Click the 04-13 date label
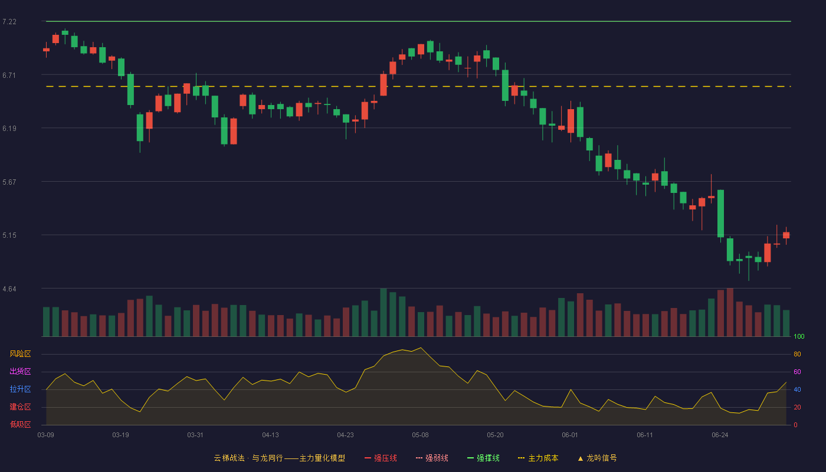This screenshot has width=826, height=472. tap(270, 435)
